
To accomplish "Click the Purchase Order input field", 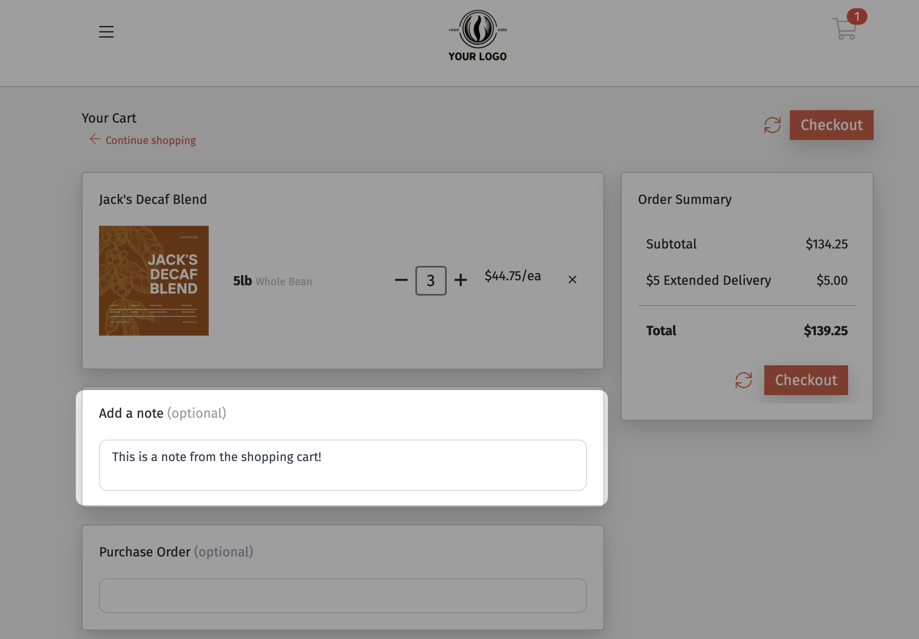I will (x=342, y=595).
